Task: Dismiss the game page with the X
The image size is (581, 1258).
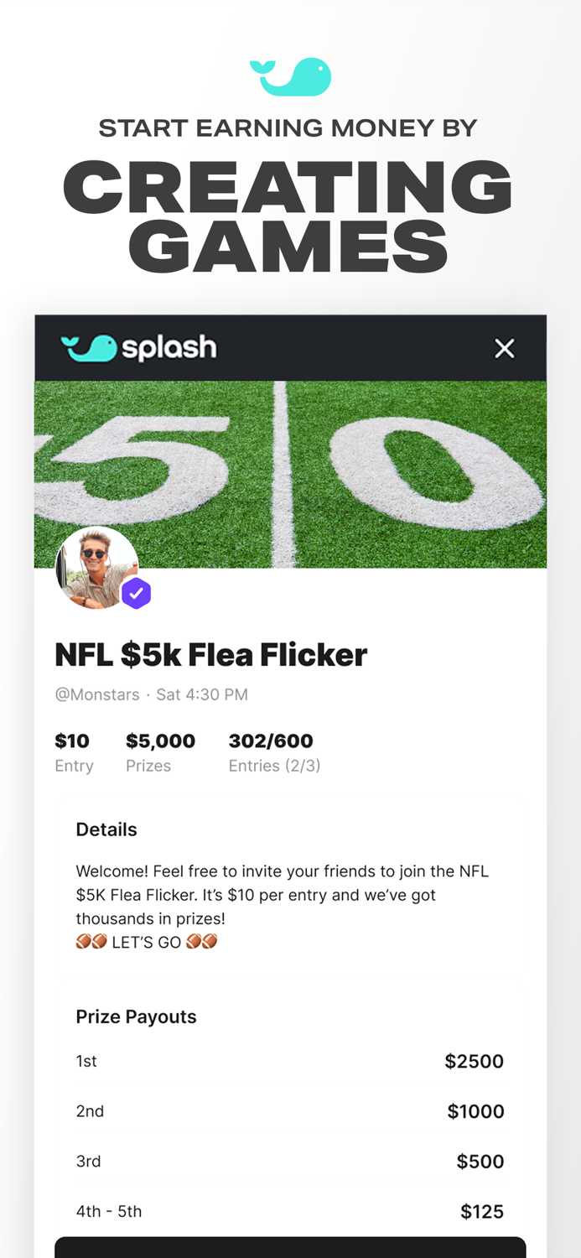Action: (504, 347)
